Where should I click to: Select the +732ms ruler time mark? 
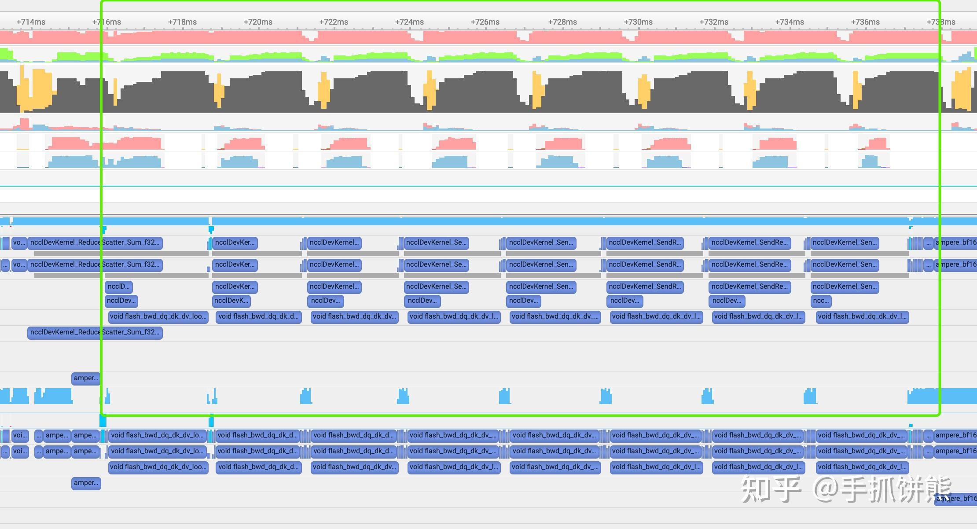[x=714, y=22]
